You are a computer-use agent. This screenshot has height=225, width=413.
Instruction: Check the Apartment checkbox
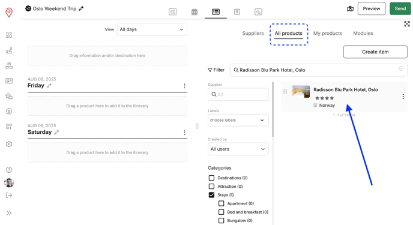point(222,203)
